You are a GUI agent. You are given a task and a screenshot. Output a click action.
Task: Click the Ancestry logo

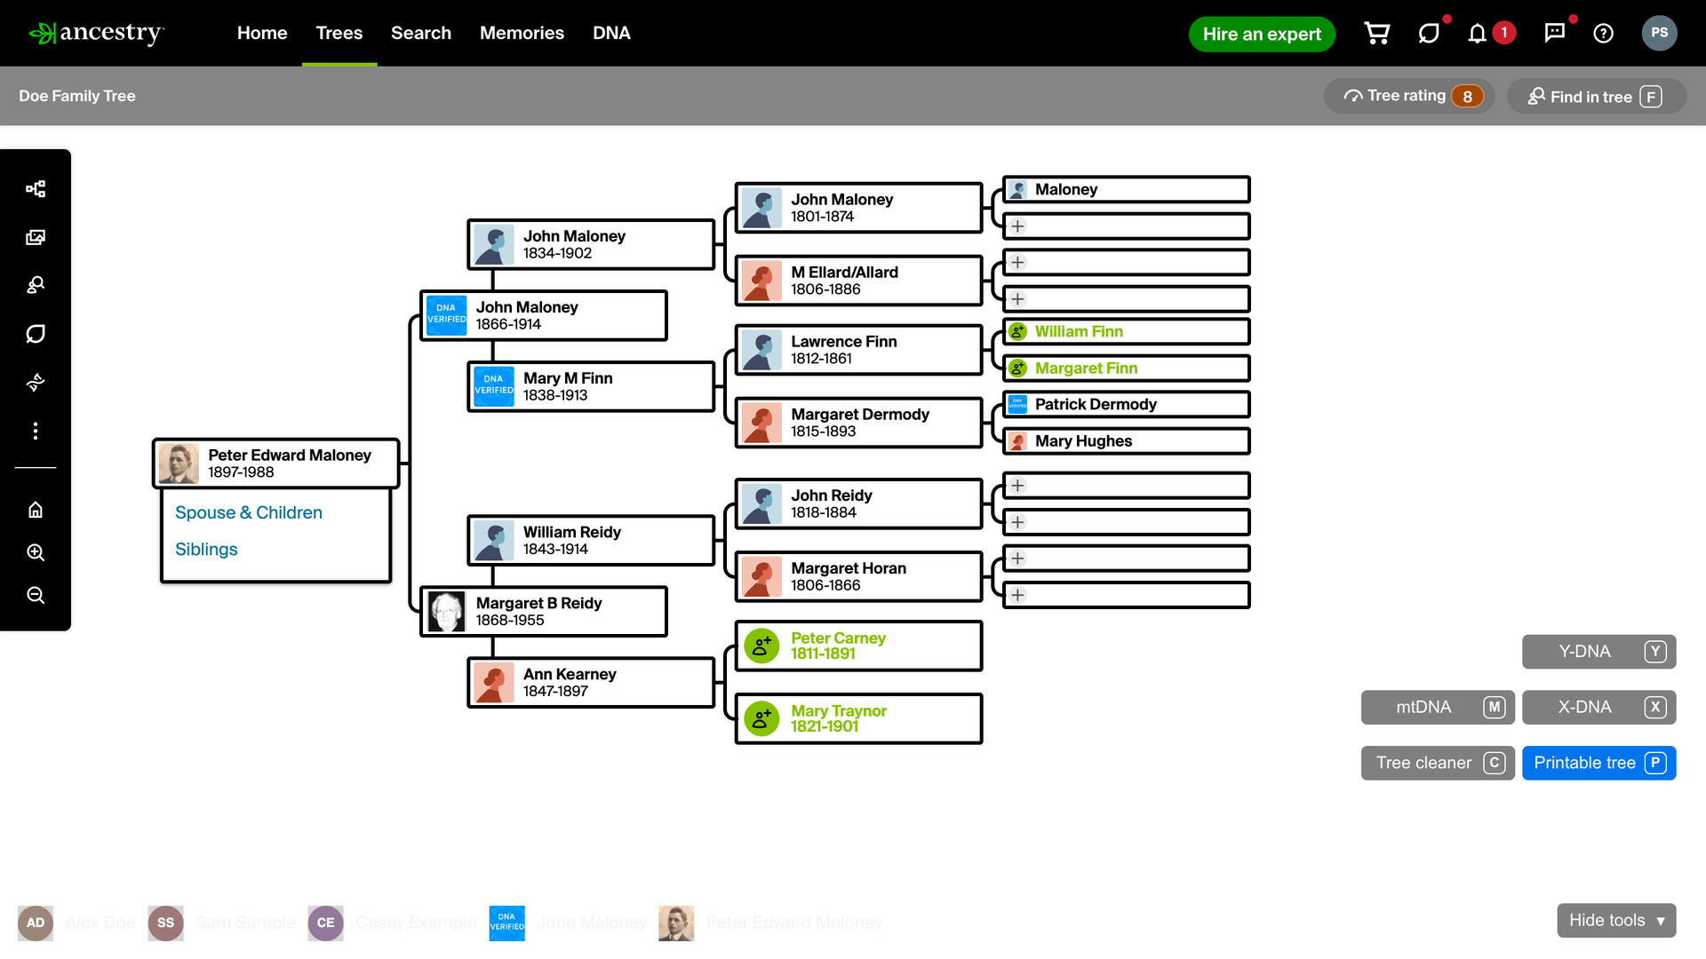pyautogui.click(x=96, y=33)
